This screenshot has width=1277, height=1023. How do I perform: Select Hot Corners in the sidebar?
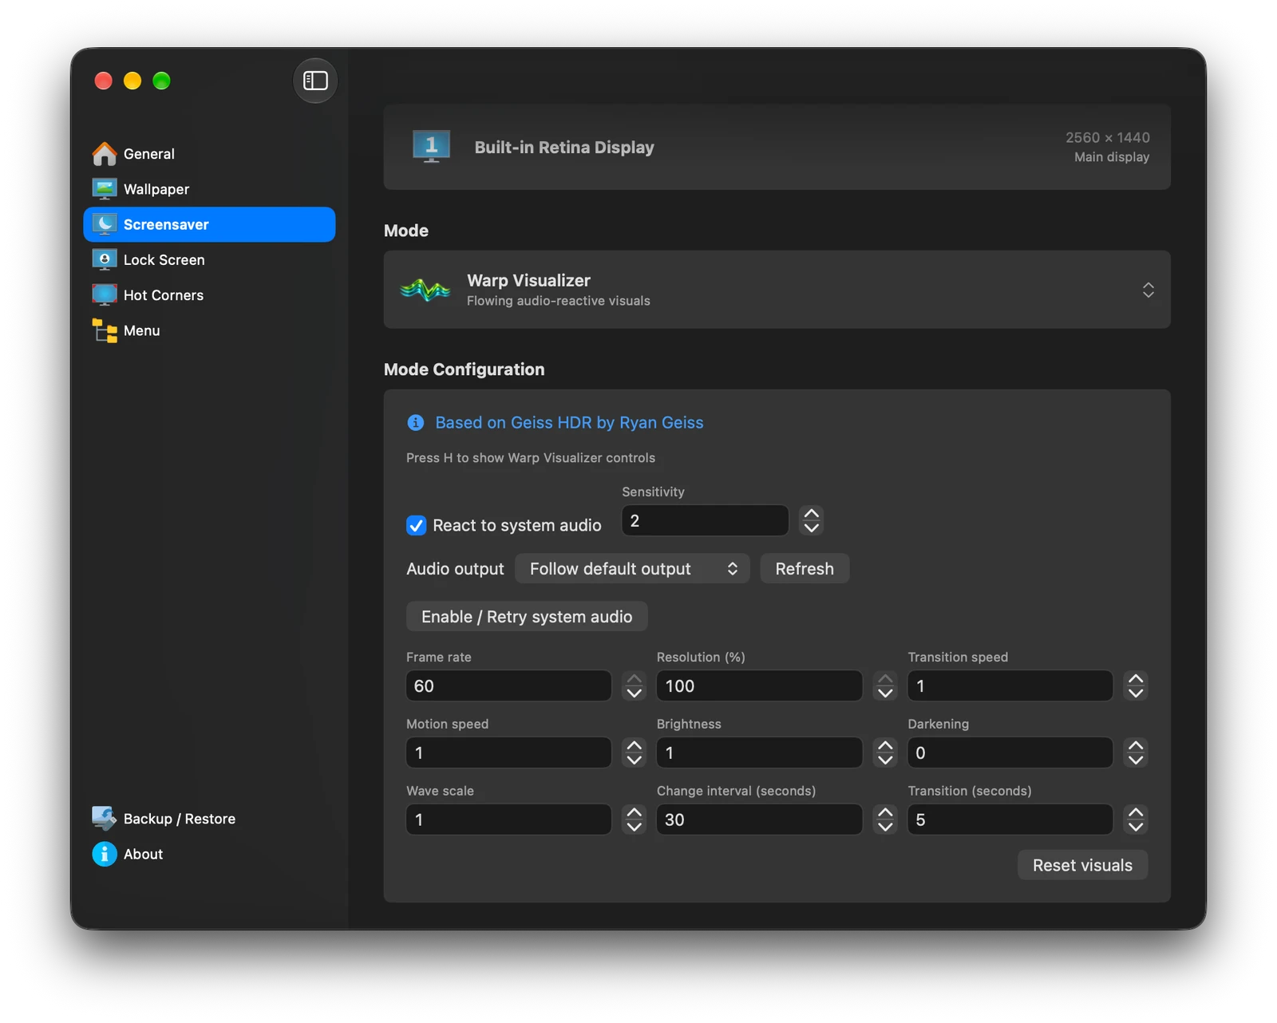point(209,294)
